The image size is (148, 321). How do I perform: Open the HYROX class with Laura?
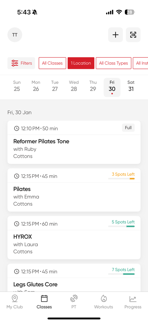click(74, 238)
